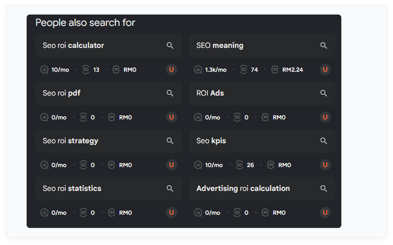Viewport: 393px width, 245px height.
Task: Click the '1.3k/mo' volume value
Action: (216, 70)
